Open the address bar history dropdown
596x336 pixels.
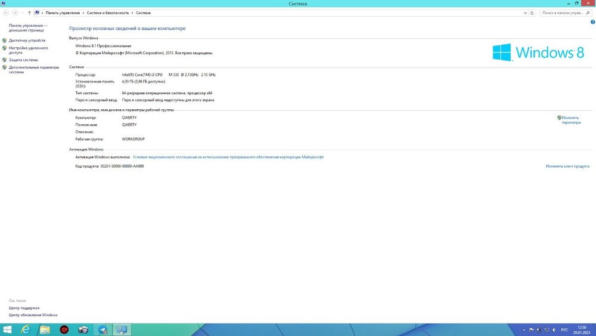click(x=525, y=13)
